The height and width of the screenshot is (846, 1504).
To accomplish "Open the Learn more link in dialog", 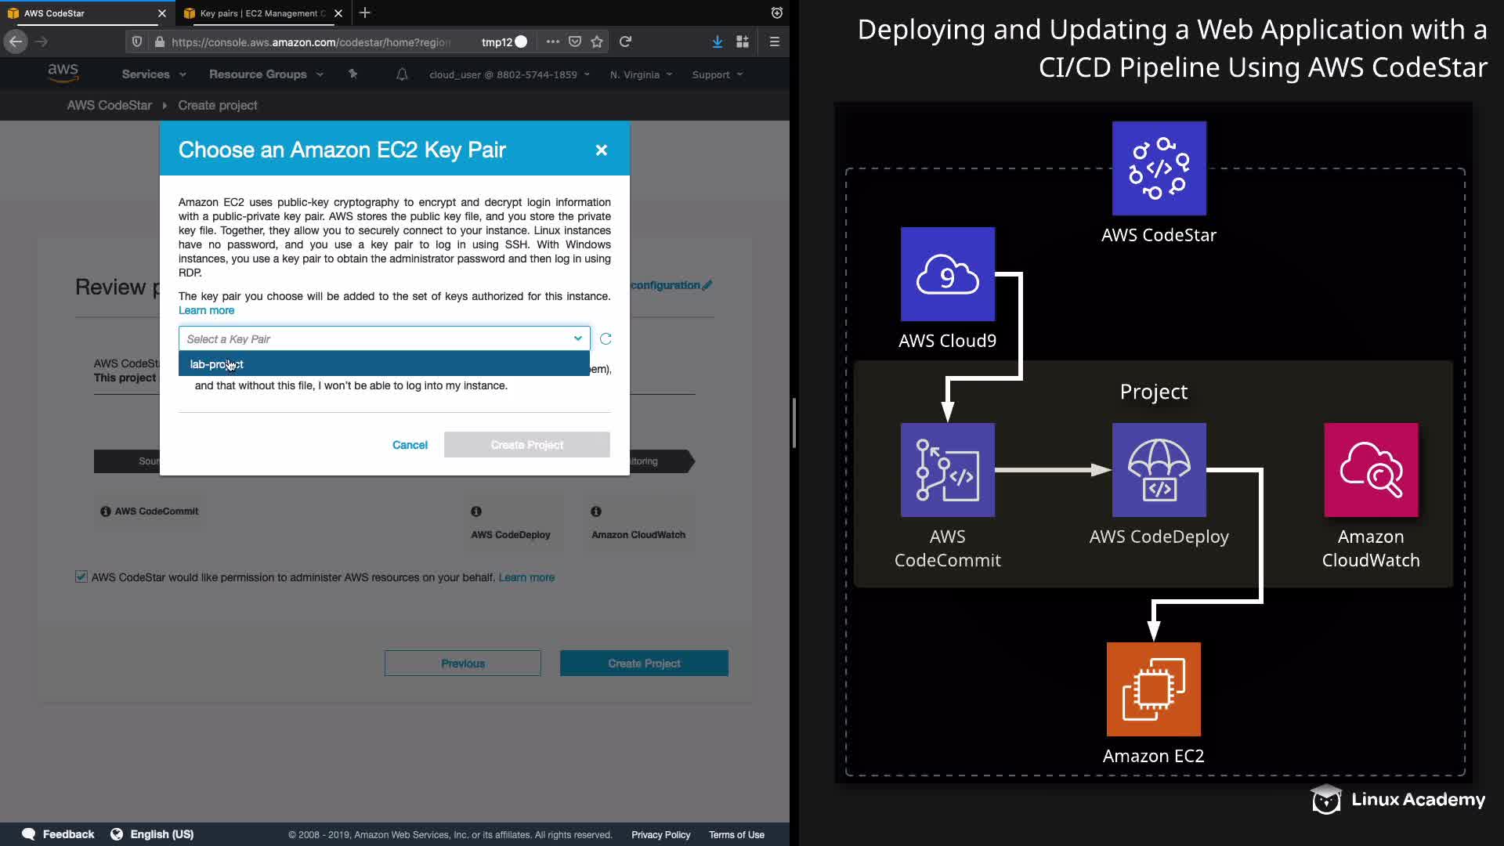I will pos(206,310).
